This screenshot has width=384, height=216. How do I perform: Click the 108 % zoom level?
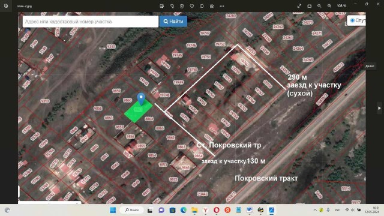point(341,6)
